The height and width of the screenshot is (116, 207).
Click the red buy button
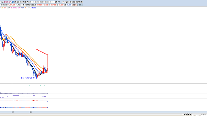[x=75, y=5]
